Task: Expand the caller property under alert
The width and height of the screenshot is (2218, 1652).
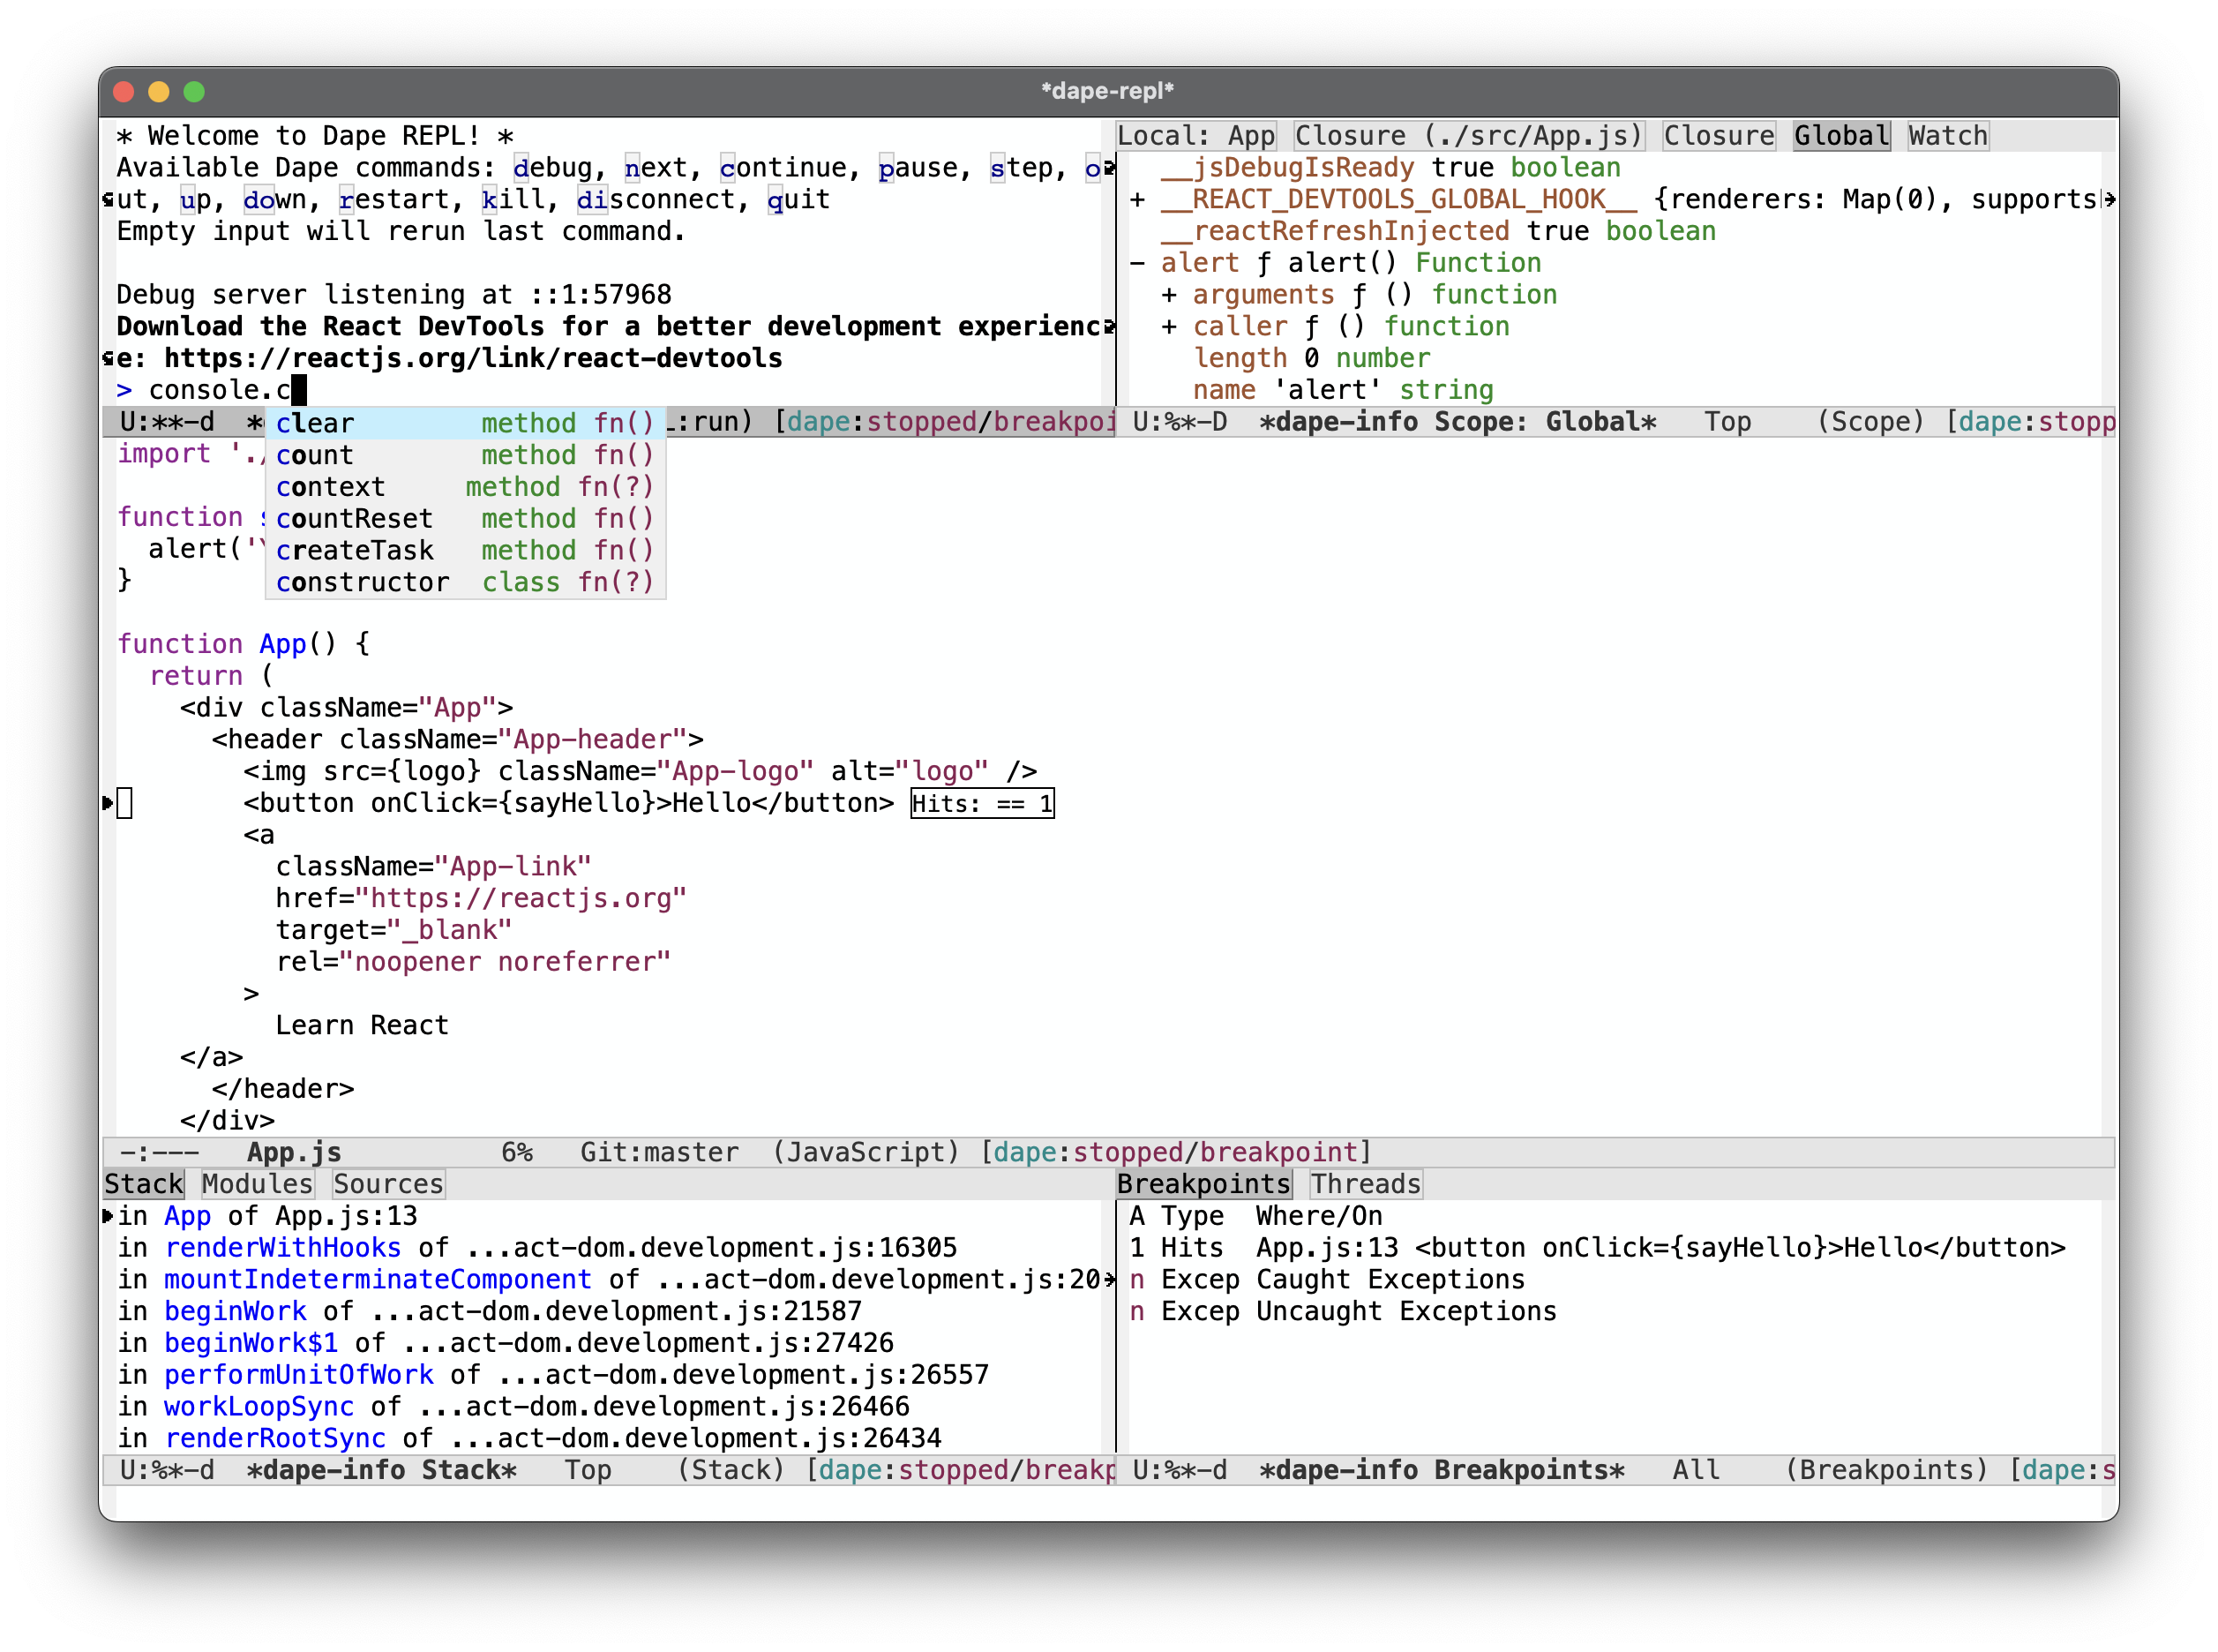Action: pyautogui.click(x=1168, y=327)
